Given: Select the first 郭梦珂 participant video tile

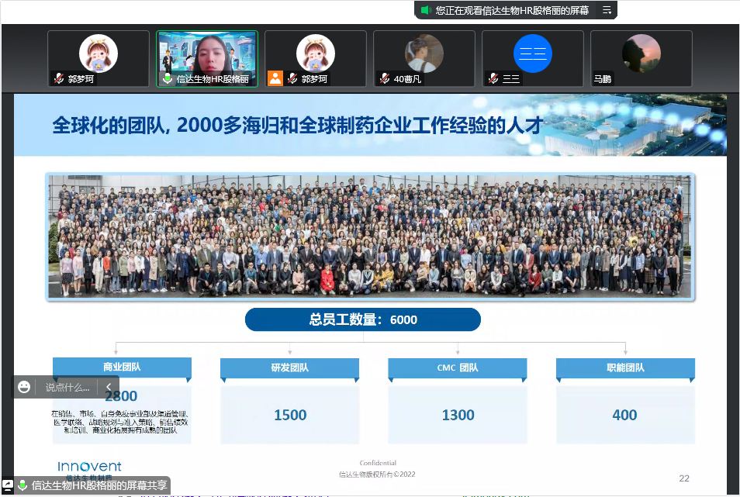Looking at the screenshot, I should click(x=99, y=58).
